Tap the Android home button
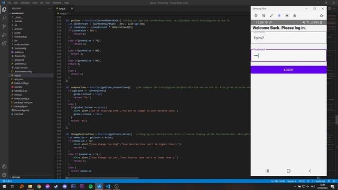Image resolution: width=338 pixels, height=190 pixels. point(288,171)
